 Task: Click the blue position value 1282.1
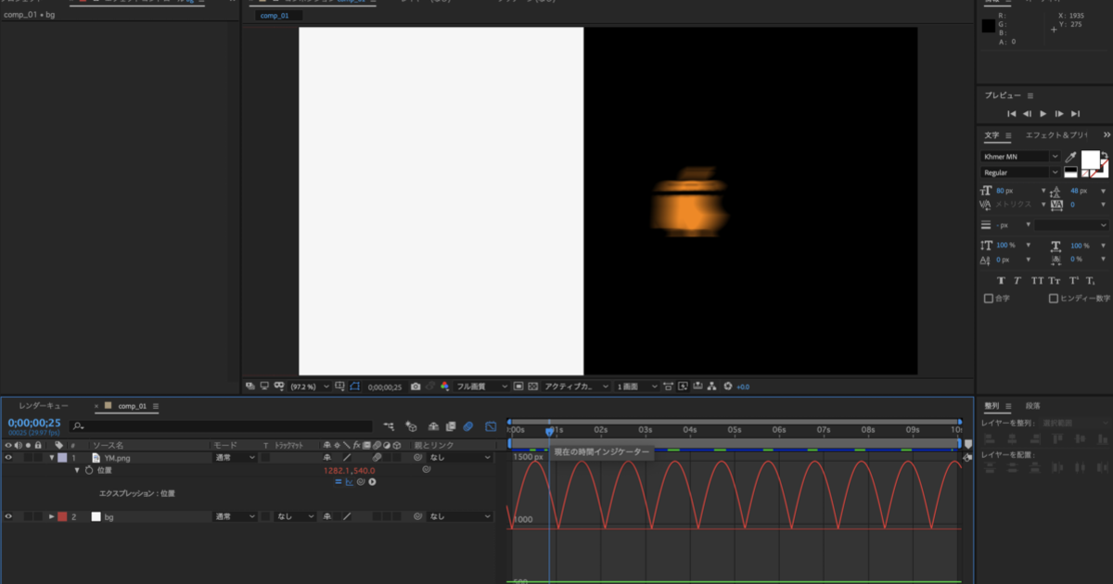click(338, 470)
